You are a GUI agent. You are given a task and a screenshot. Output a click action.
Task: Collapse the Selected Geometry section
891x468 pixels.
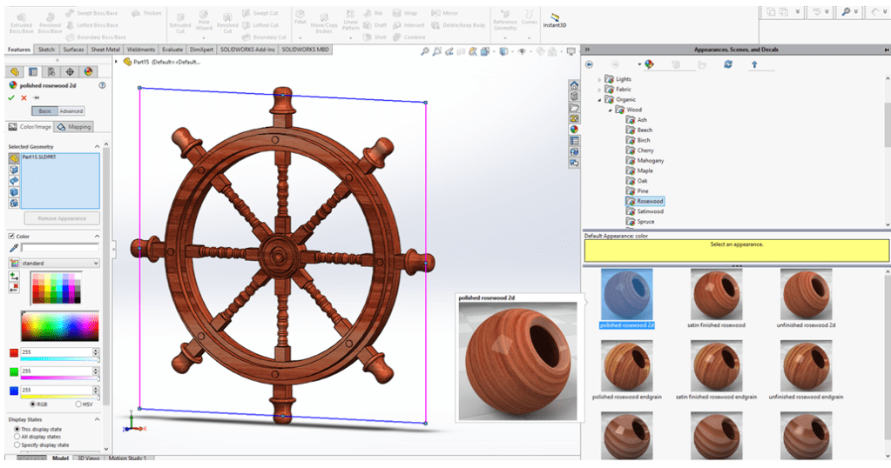98,146
